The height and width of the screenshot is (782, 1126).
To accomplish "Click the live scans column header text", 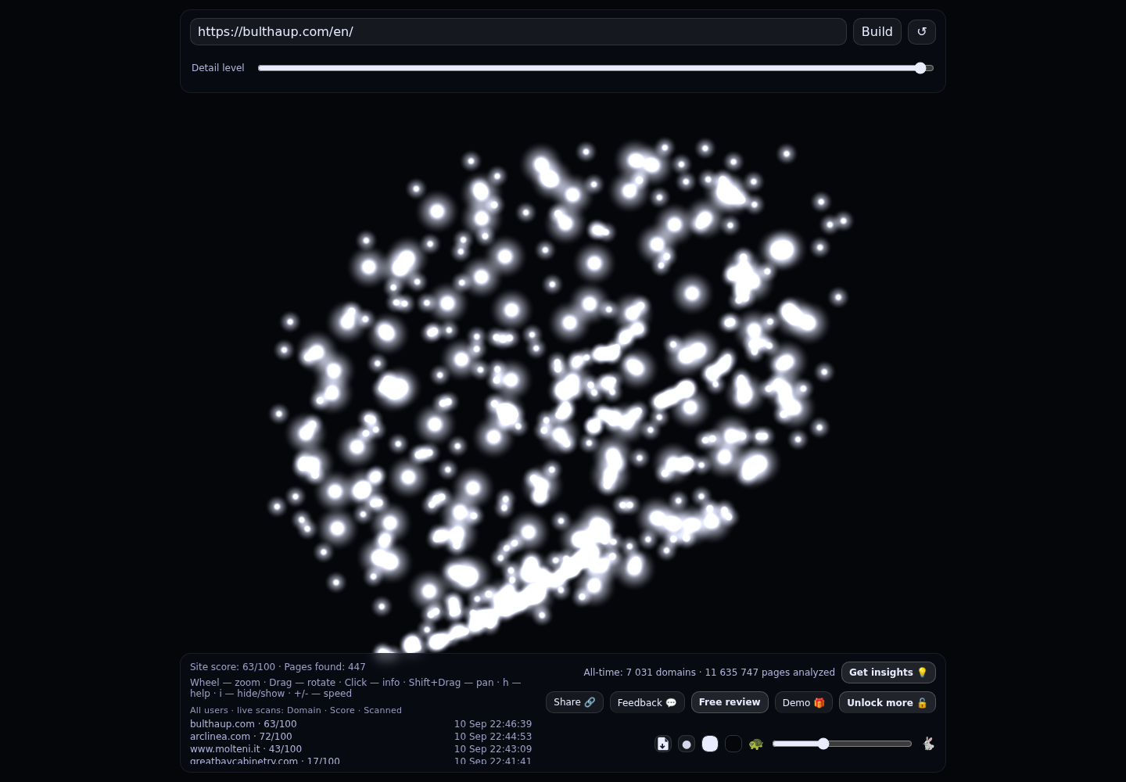I will [296, 710].
